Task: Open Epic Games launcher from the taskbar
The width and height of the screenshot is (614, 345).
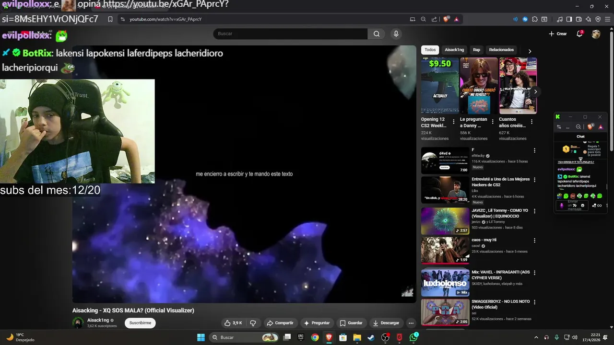Action: pos(301,337)
